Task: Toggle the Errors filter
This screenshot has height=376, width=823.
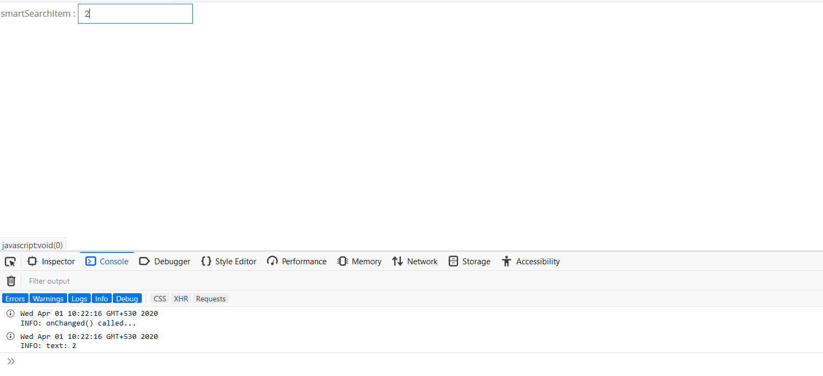Action: 15,299
